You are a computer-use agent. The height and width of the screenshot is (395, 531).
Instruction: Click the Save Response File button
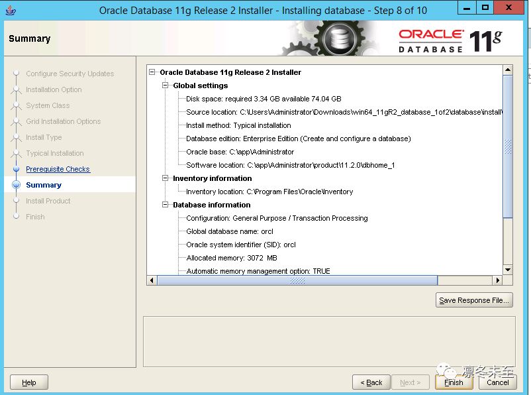coord(474,300)
